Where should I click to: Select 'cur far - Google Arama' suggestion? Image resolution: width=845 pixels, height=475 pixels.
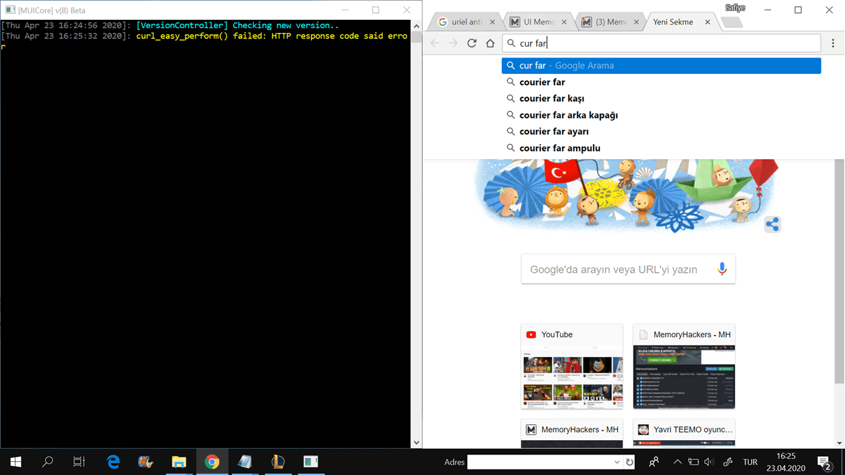[661, 66]
